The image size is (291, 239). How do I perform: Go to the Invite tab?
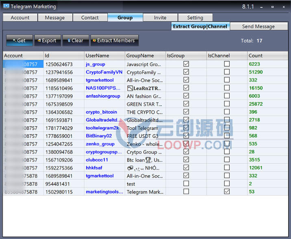(161, 17)
